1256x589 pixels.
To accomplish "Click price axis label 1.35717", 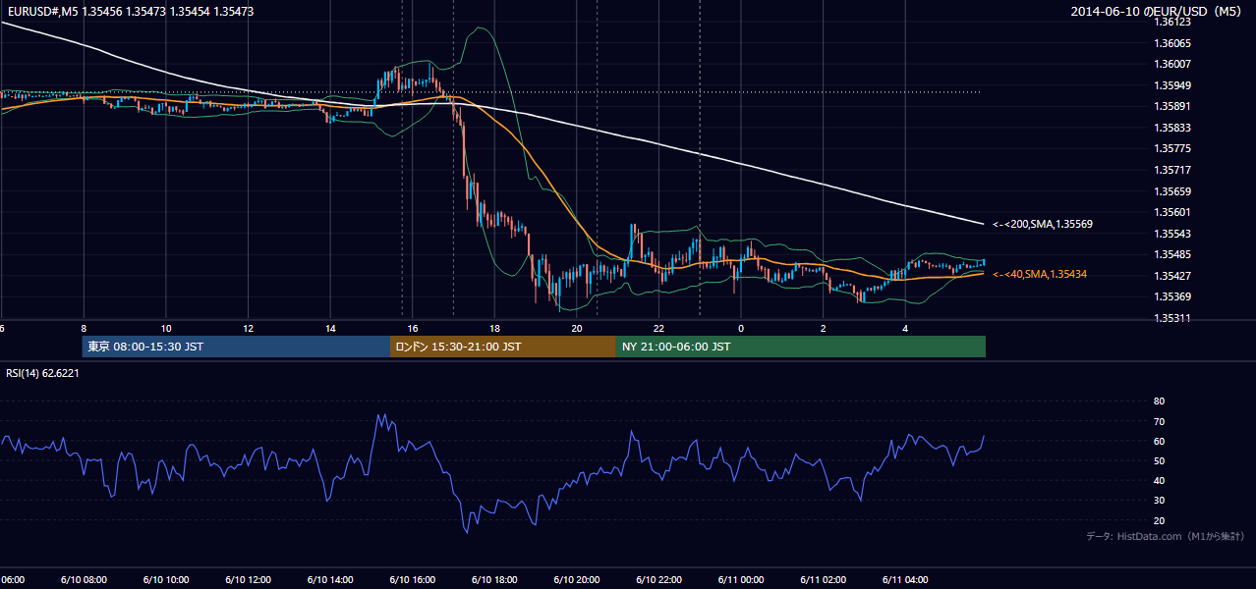I will 1172,170.
